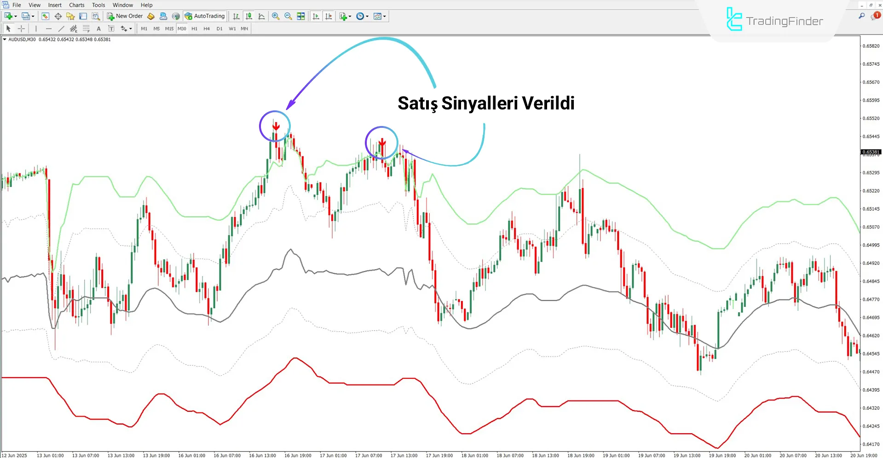
Task: Open the Fibonacci Retracement tool
Action: point(86,28)
